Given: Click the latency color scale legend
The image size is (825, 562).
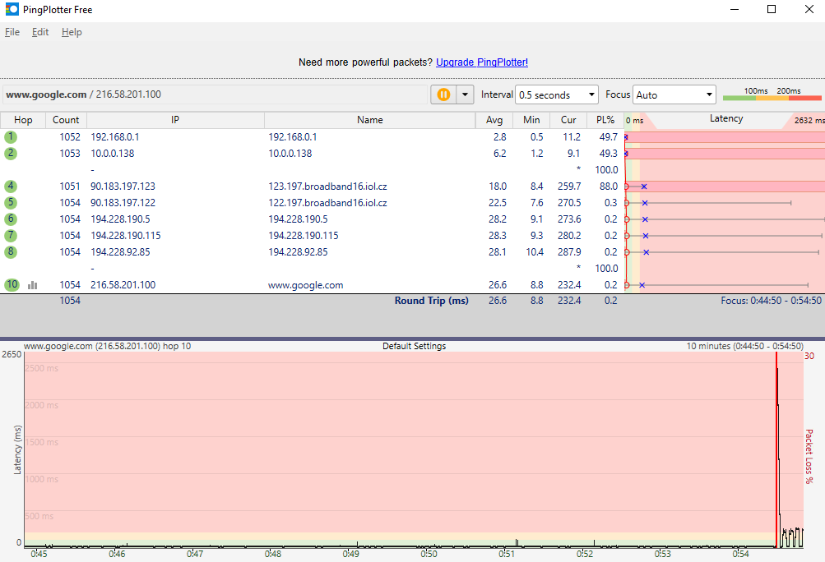Looking at the screenshot, I should (772, 95).
